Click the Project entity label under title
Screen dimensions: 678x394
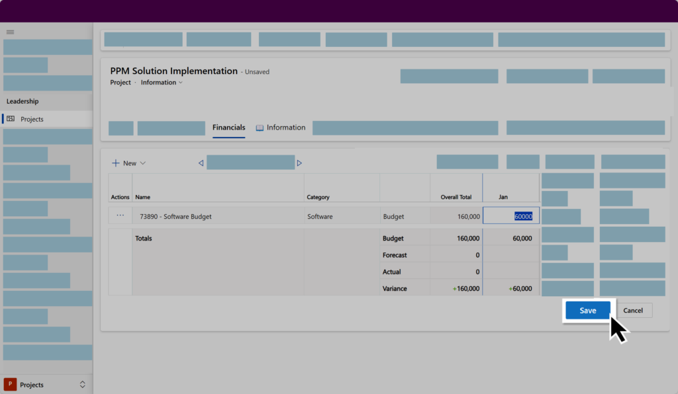121,83
